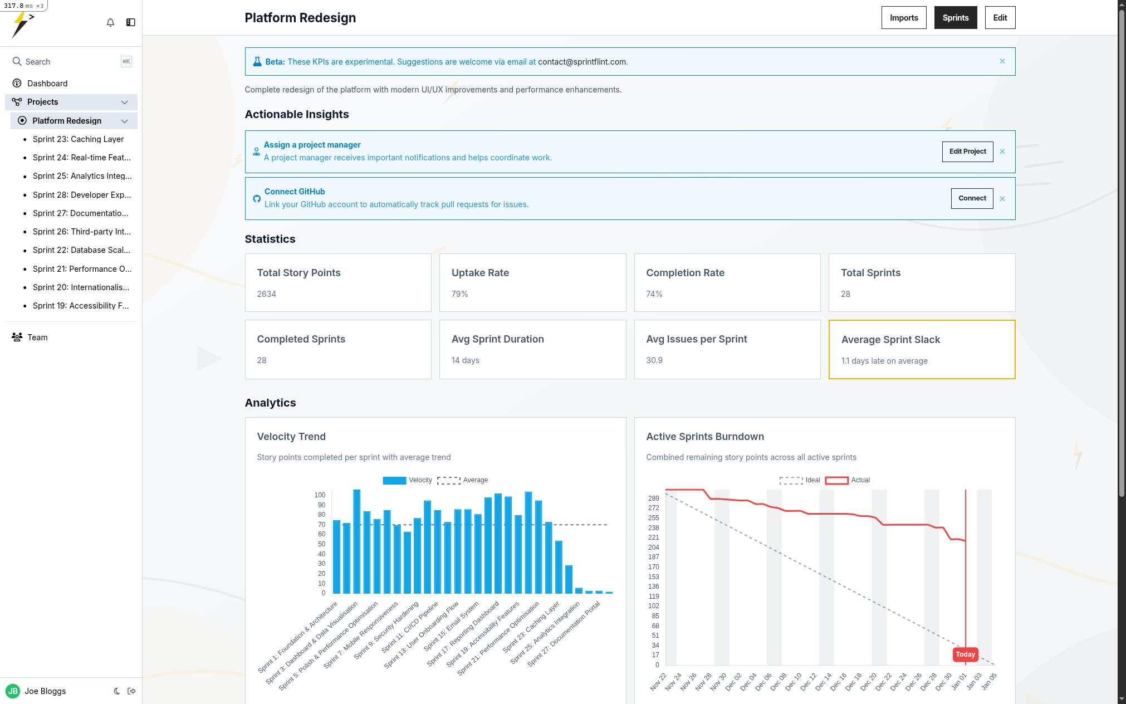Select Sprint 23: Caching Layer in the sidebar

79,139
